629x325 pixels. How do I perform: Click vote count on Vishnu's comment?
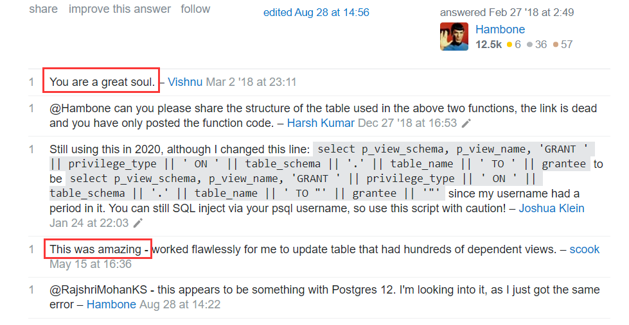pyautogui.click(x=31, y=82)
